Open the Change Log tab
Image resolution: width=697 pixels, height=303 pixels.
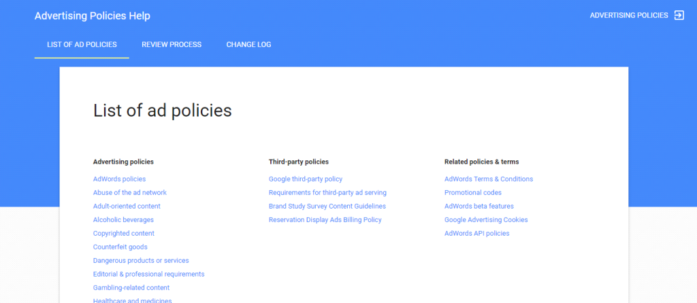(248, 45)
